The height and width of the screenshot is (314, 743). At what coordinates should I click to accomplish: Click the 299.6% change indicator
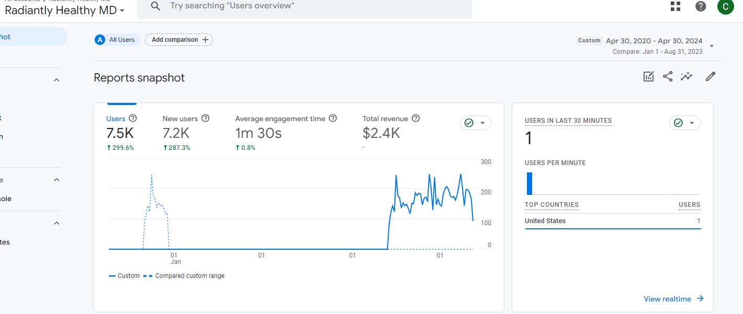click(x=120, y=148)
